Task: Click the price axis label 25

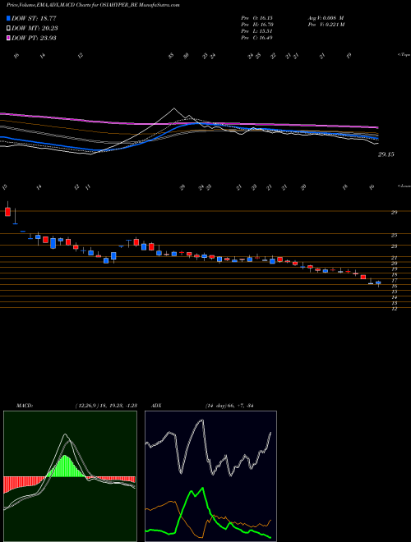Action: click(394, 236)
